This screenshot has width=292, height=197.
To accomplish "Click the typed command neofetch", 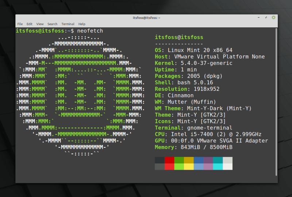I will (x=90, y=31).
